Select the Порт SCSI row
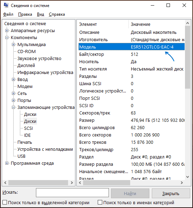Viewport: 193px width, 208px height. 132,98
